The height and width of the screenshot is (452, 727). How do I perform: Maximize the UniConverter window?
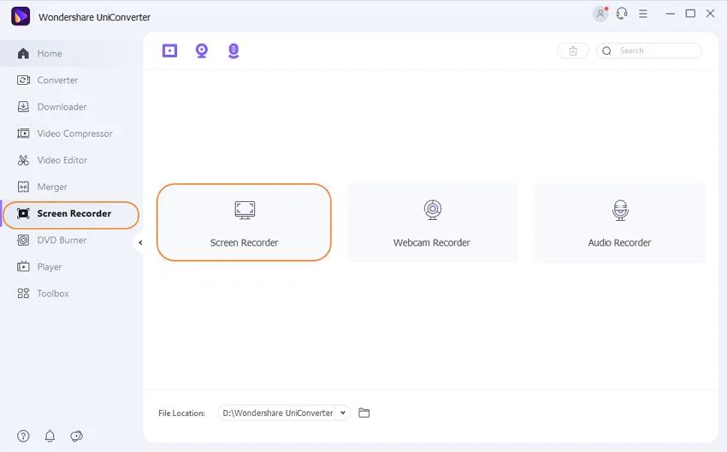pyautogui.click(x=690, y=14)
